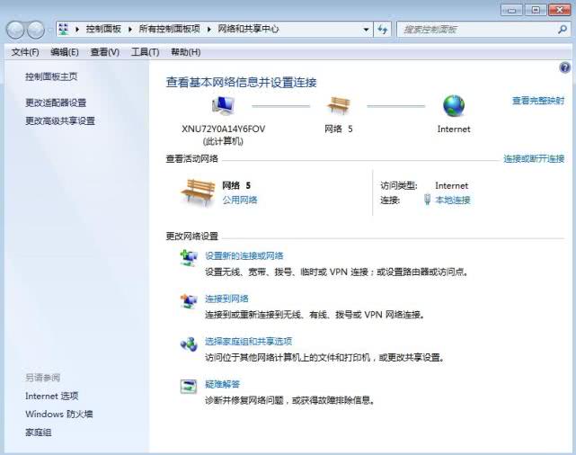Click the bench network icon in the map
The height and width of the screenshot is (455, 576).
[x=339, y=106]
